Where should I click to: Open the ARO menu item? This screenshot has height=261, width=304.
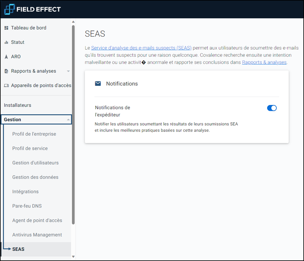coord(16,56)
